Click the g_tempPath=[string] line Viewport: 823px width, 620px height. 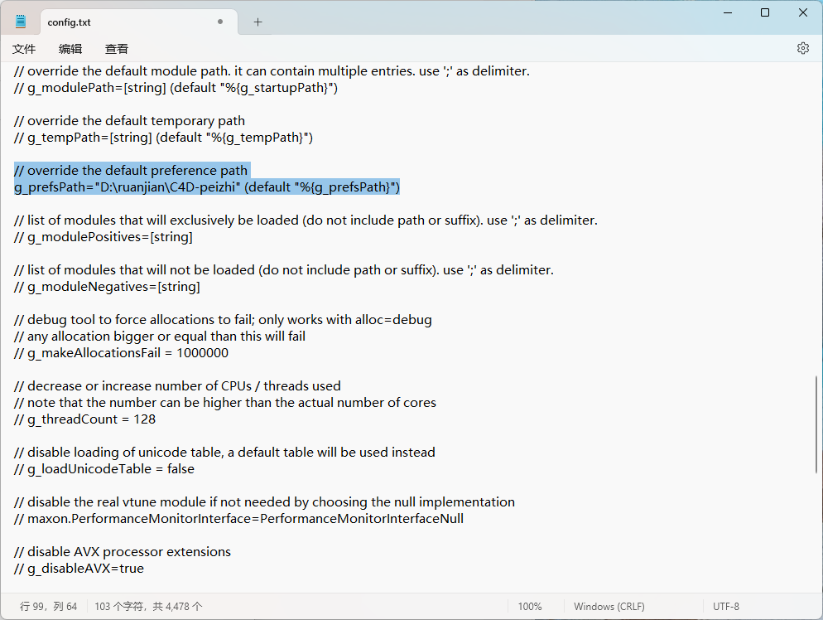(x=163, y=138)
